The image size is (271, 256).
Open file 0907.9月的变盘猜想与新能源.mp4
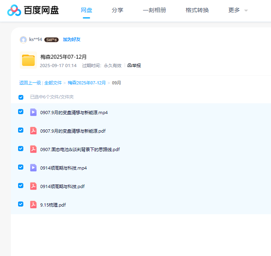(74, 113)
